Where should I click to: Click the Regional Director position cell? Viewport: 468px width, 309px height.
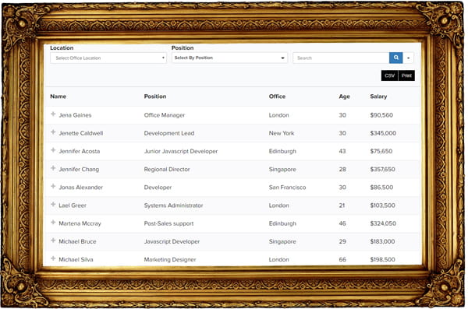pos(167,169)
